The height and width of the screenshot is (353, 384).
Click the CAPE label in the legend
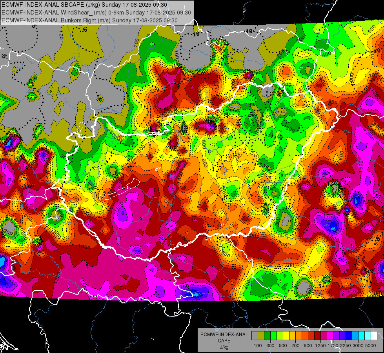click(224, 340)
